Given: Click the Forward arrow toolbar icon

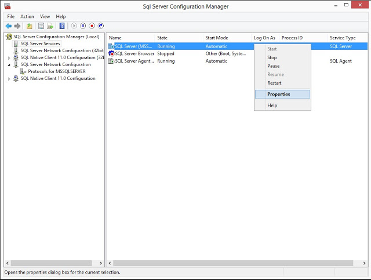Looking at the screenshot, I should [17, 26].
